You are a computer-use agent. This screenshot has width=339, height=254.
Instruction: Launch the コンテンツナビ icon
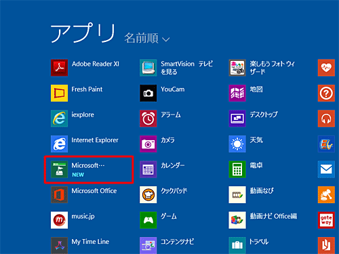(x=148, y=245)
